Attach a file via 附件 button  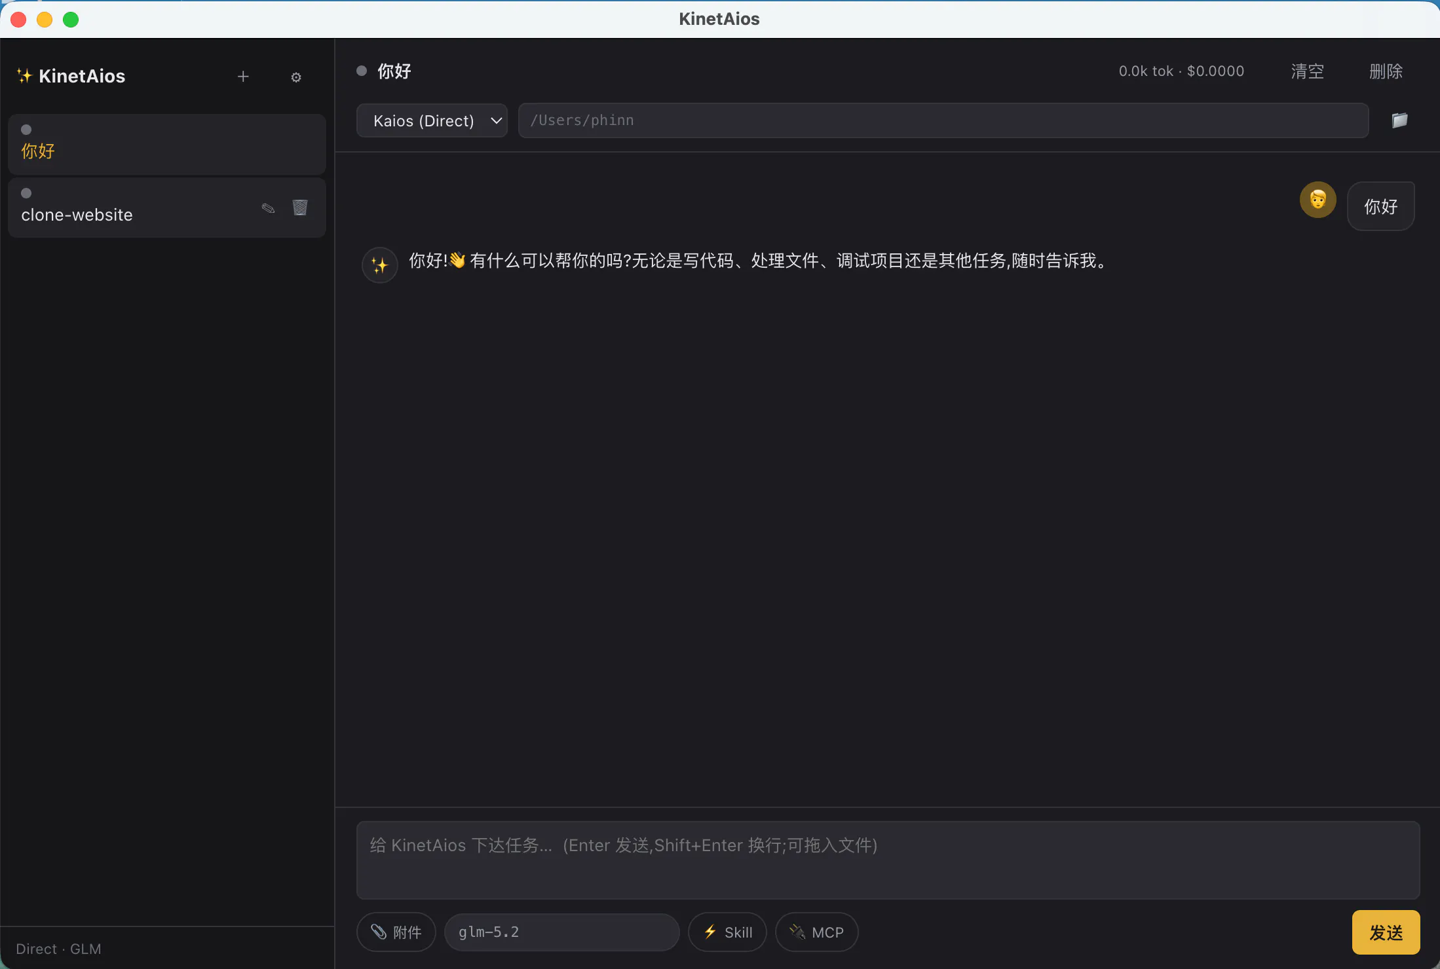396,932
